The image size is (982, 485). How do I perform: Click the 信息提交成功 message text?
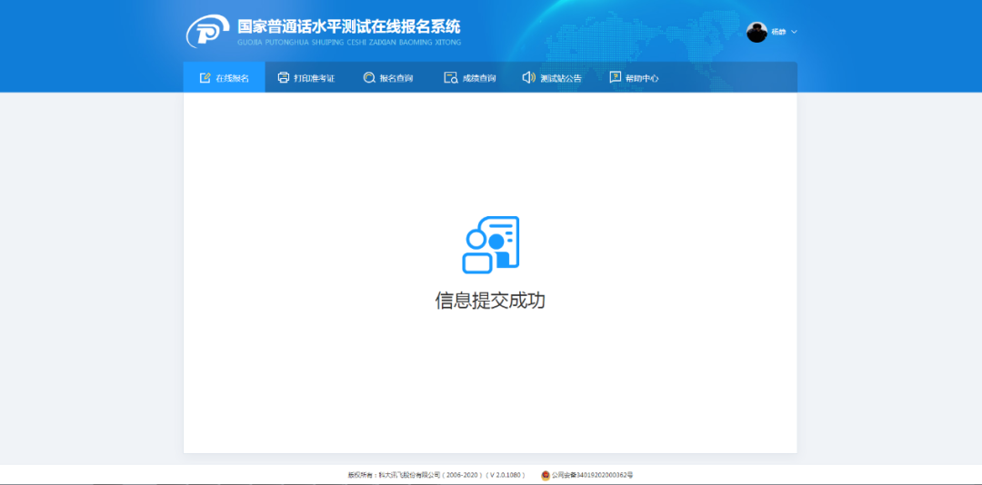(x=490, y=301)
